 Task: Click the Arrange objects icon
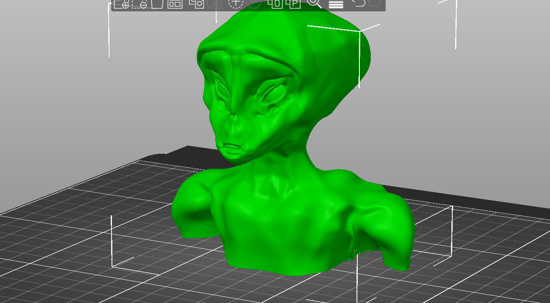pos(175,4)
